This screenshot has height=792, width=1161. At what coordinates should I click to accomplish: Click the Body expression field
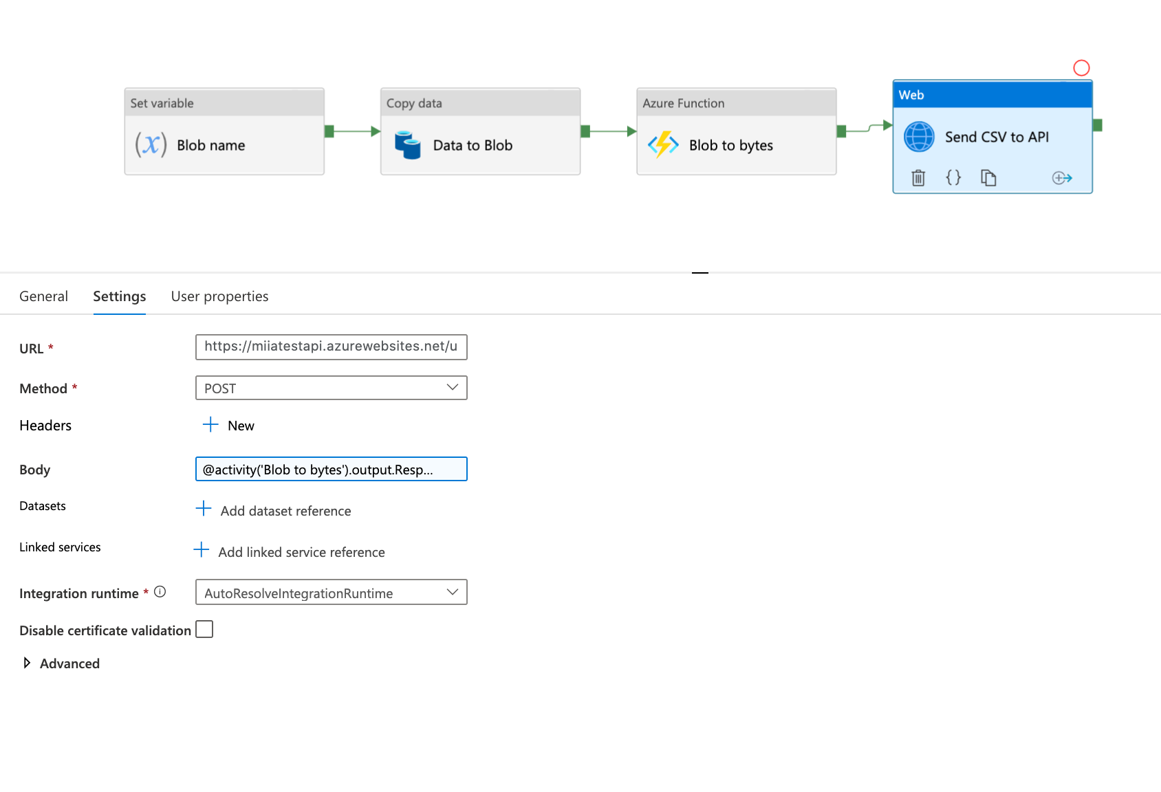pos(331,470)
